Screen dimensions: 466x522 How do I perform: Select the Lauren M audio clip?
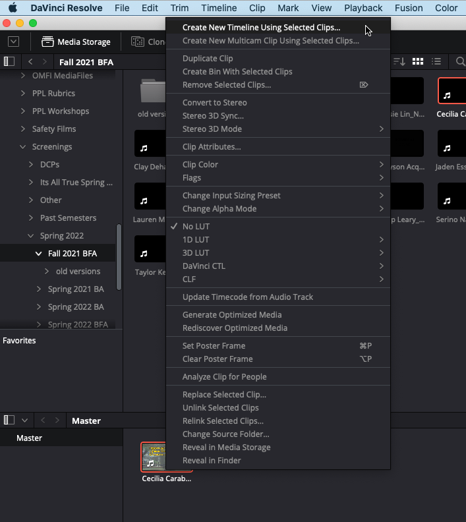150,196
